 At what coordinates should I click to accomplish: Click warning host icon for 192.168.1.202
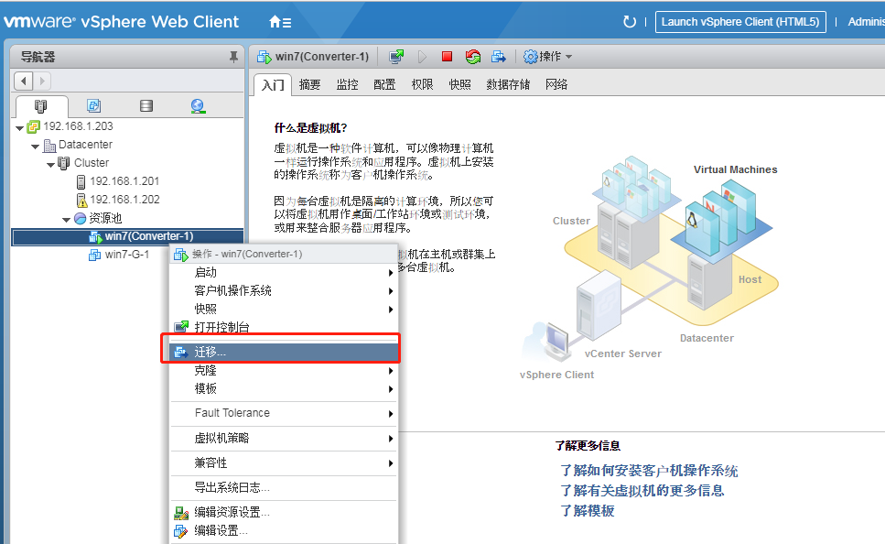point(81,200)
